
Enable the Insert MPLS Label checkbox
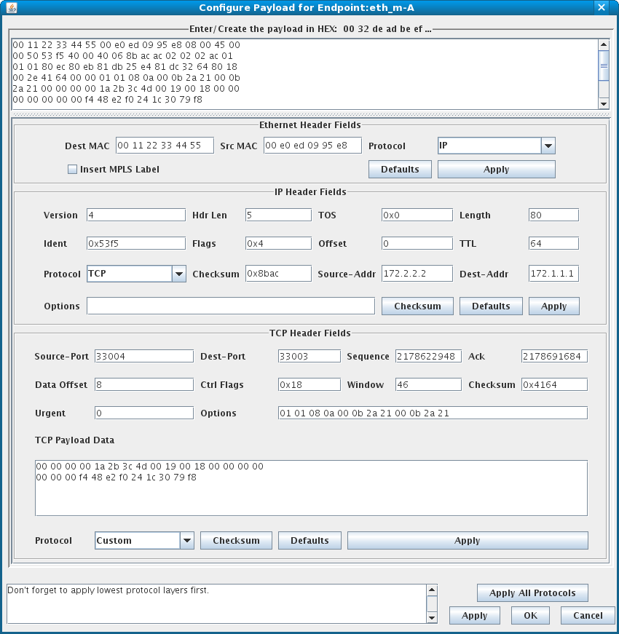coord(72,170)
